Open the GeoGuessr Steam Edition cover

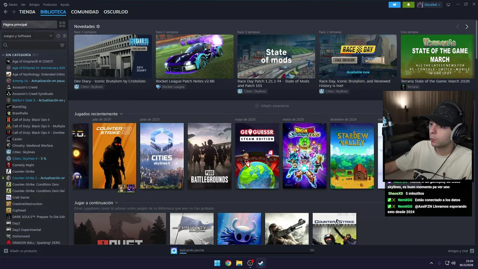(x=257, y=156)
